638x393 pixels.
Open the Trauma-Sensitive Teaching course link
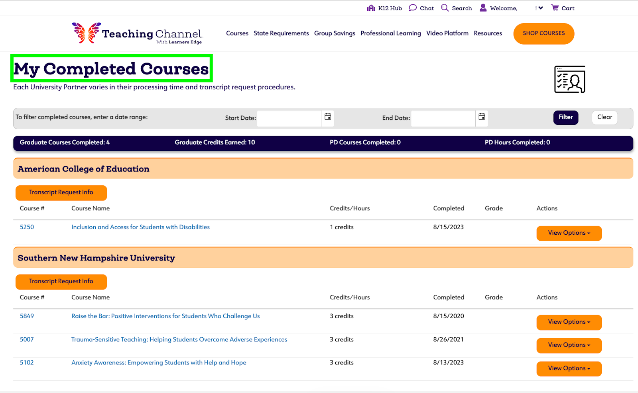(179, 340)
